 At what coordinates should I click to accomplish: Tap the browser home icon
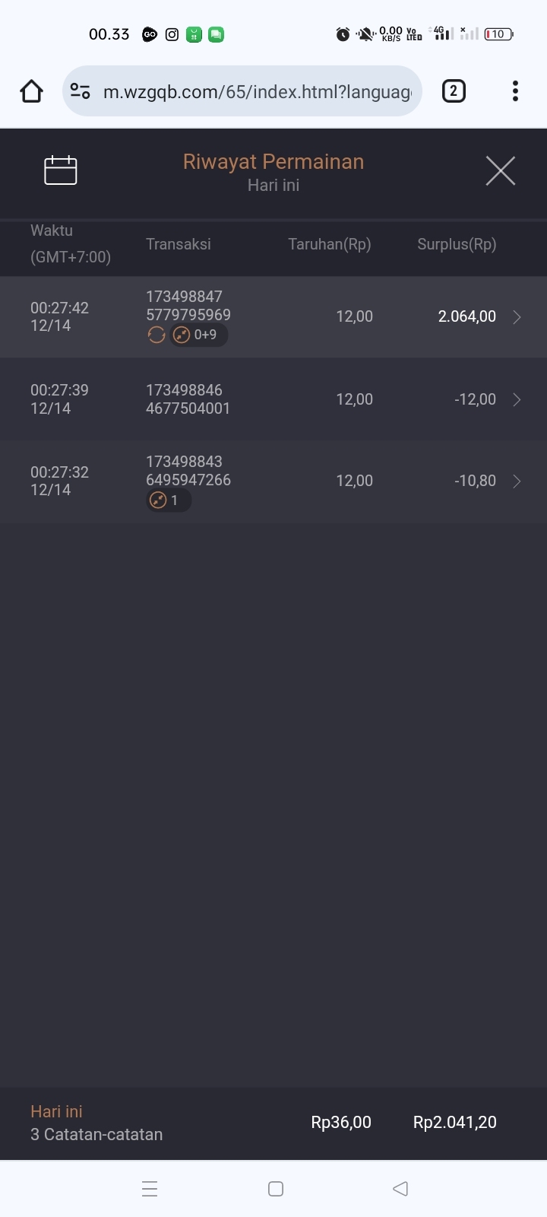pos(31,91)
